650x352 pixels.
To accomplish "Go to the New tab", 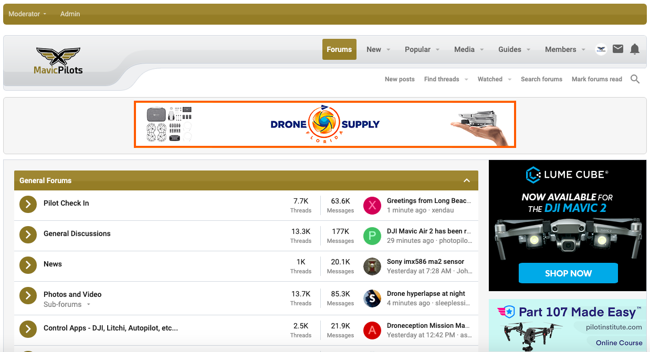I will pyautogui.click(x=374, y=49).
